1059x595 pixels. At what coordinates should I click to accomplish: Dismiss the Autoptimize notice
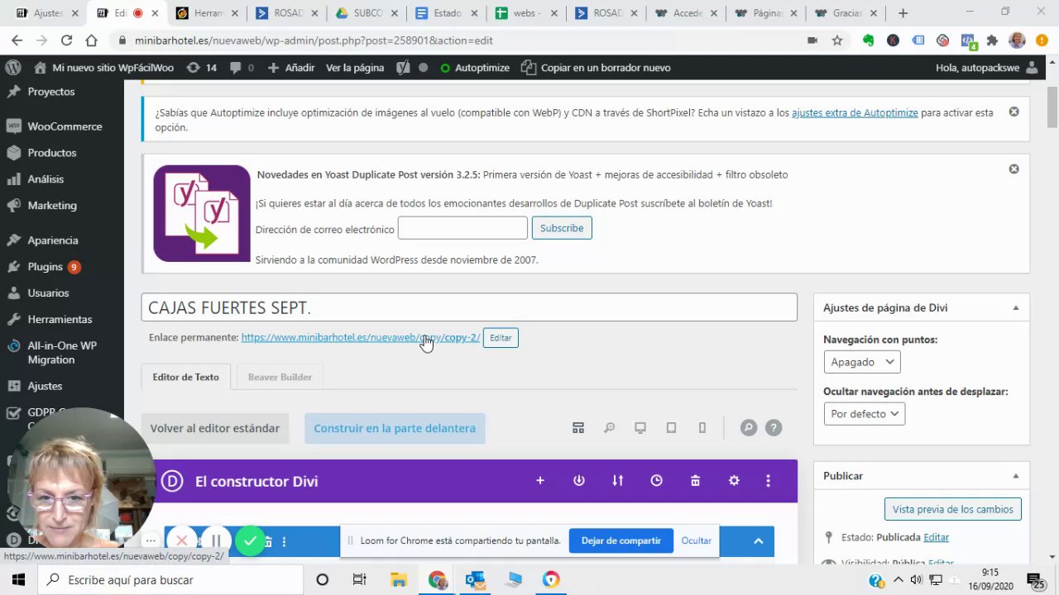(x=1013, y=112)
